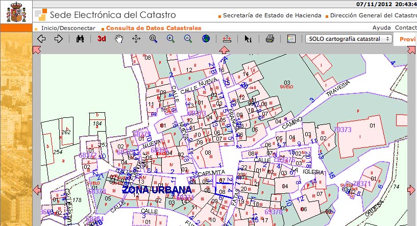Show full extent with globe icon
This screenshot has height=226, width=417.
(x=206, y=39)
